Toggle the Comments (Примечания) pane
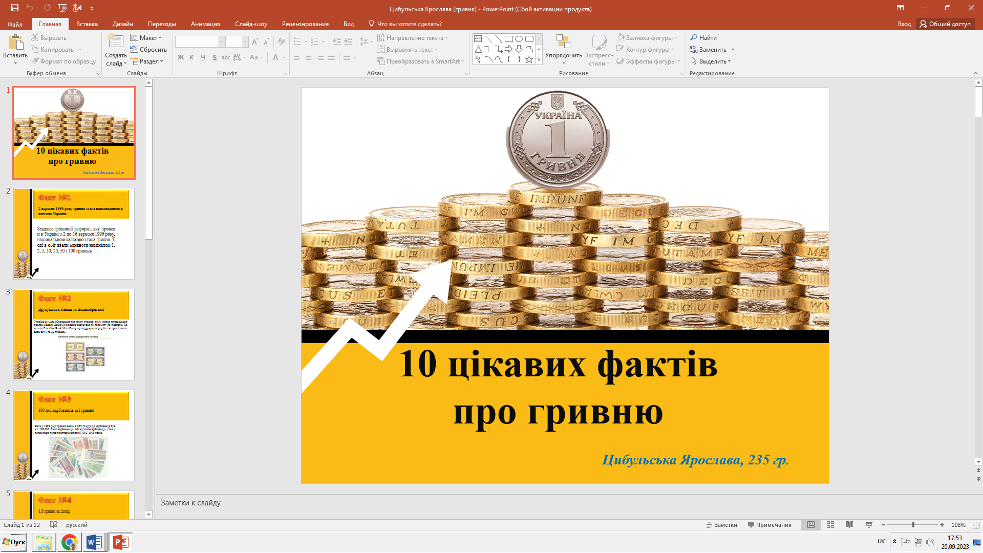 point(770,525)
